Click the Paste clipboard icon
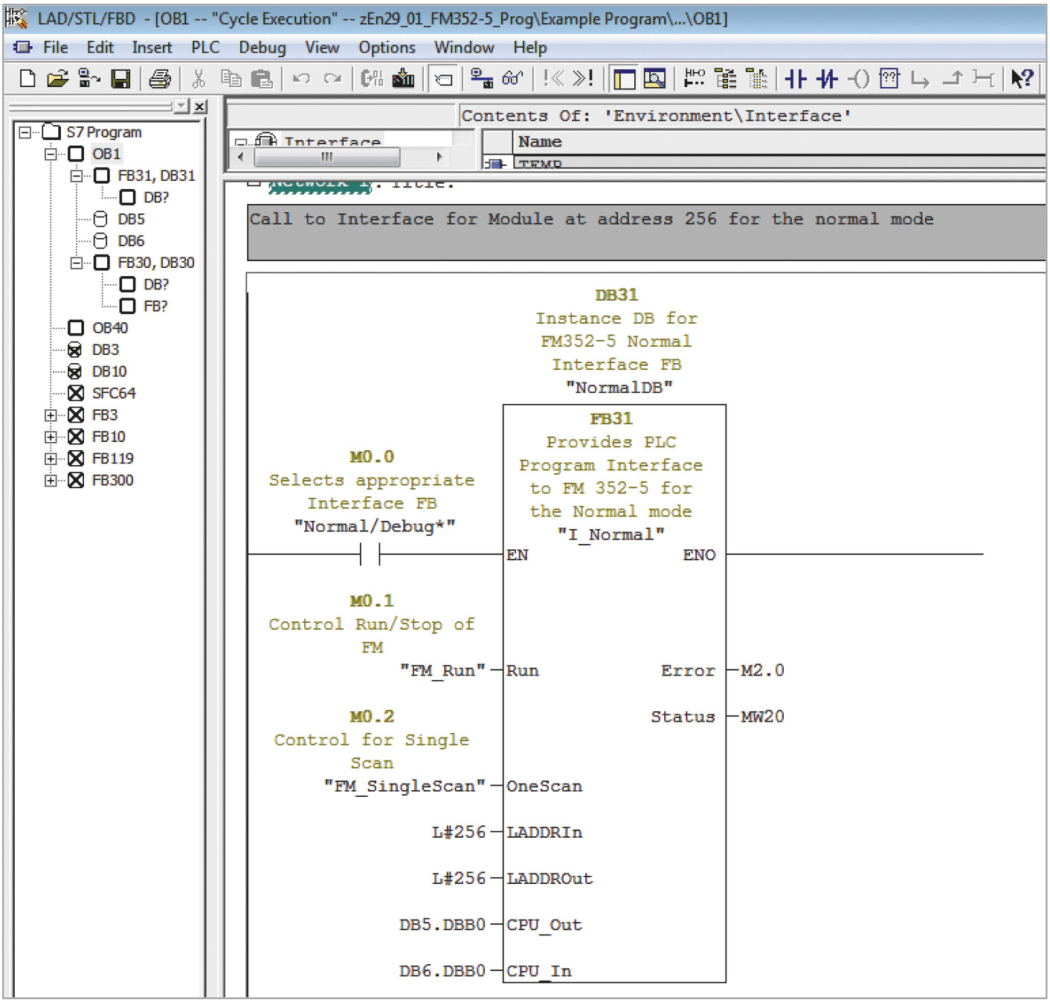The height and width of the screenshot is (1003, 1050). 262,78
